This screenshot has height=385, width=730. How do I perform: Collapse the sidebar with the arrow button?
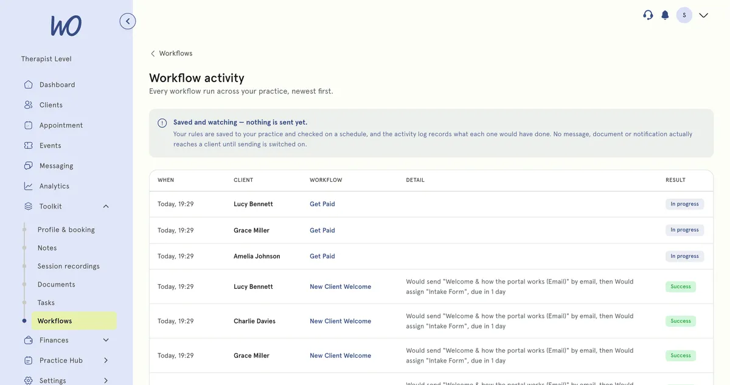click(x=128, y=21)
